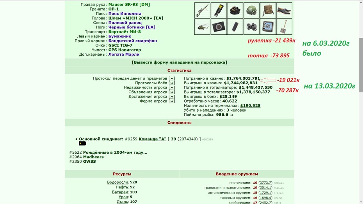
Task: Open the Вертолёт МИ-8 link
Action: [125, 32]
